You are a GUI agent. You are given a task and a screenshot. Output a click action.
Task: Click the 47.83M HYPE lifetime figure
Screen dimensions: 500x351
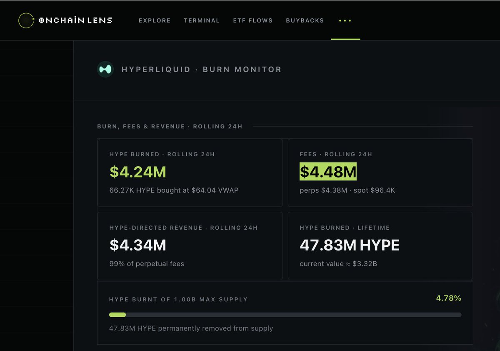(x=350, y=245)
